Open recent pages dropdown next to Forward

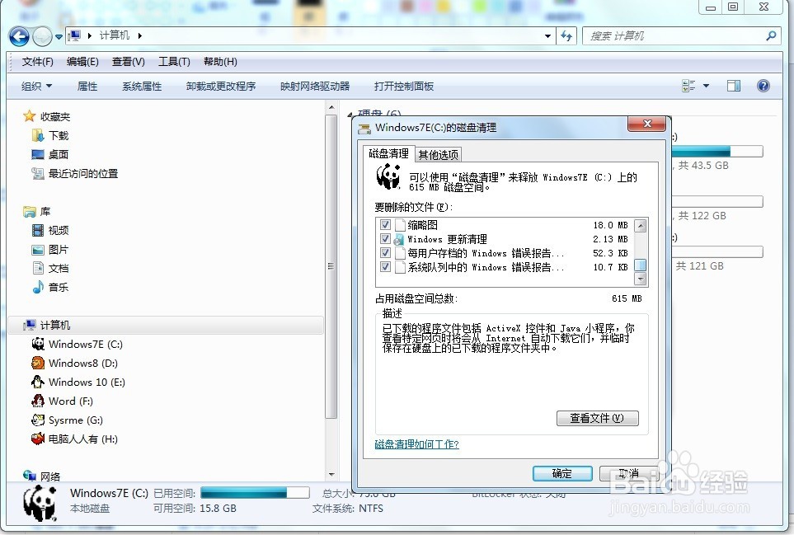tap(59, 37)
